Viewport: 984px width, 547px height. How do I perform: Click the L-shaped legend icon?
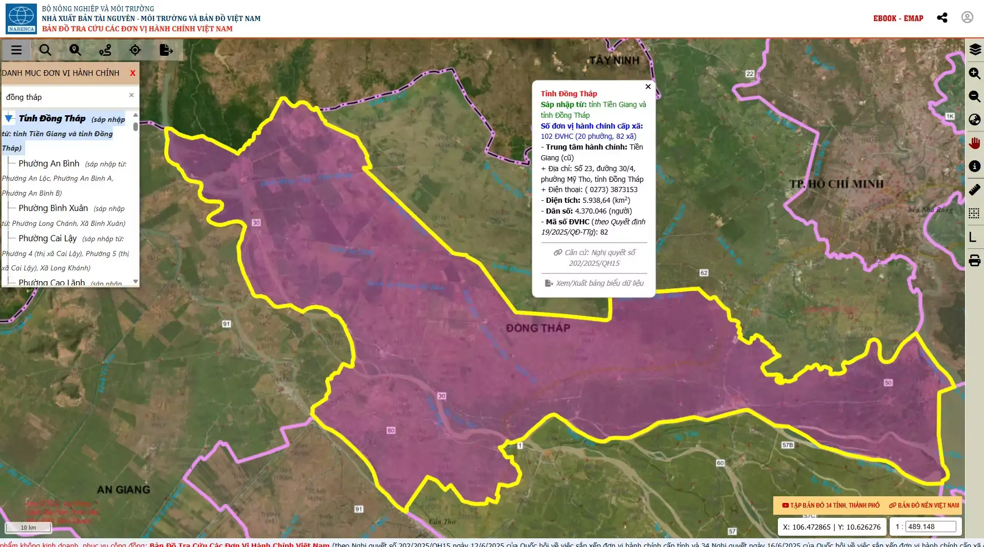tap(973, 237)
